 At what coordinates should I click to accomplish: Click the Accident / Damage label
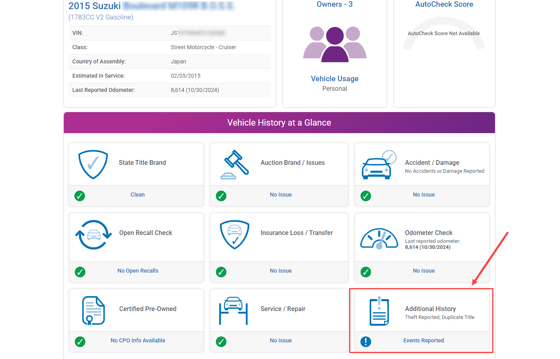[432, 162]
